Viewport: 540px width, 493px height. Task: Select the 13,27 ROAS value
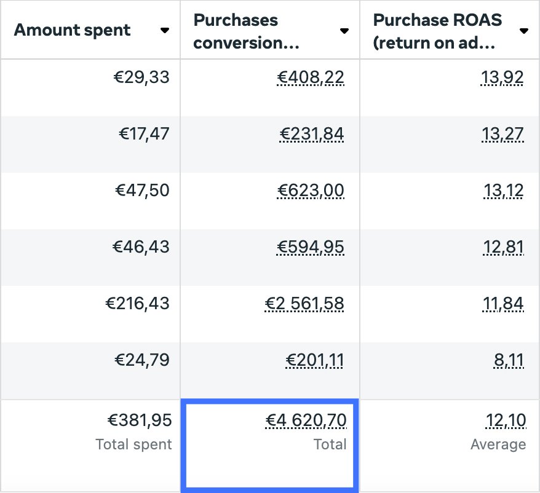[x=504, y=134]
